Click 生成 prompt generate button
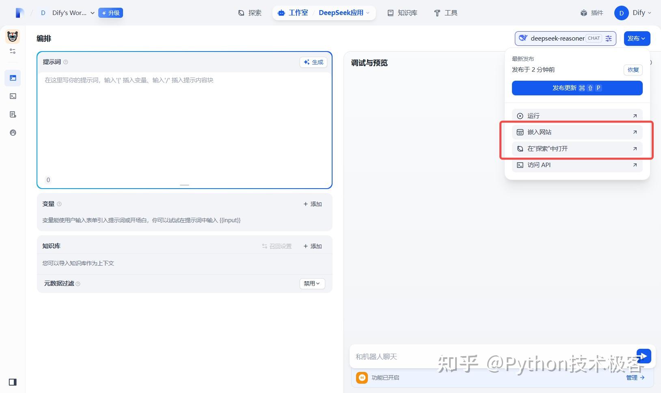 (x=313, y=62)
